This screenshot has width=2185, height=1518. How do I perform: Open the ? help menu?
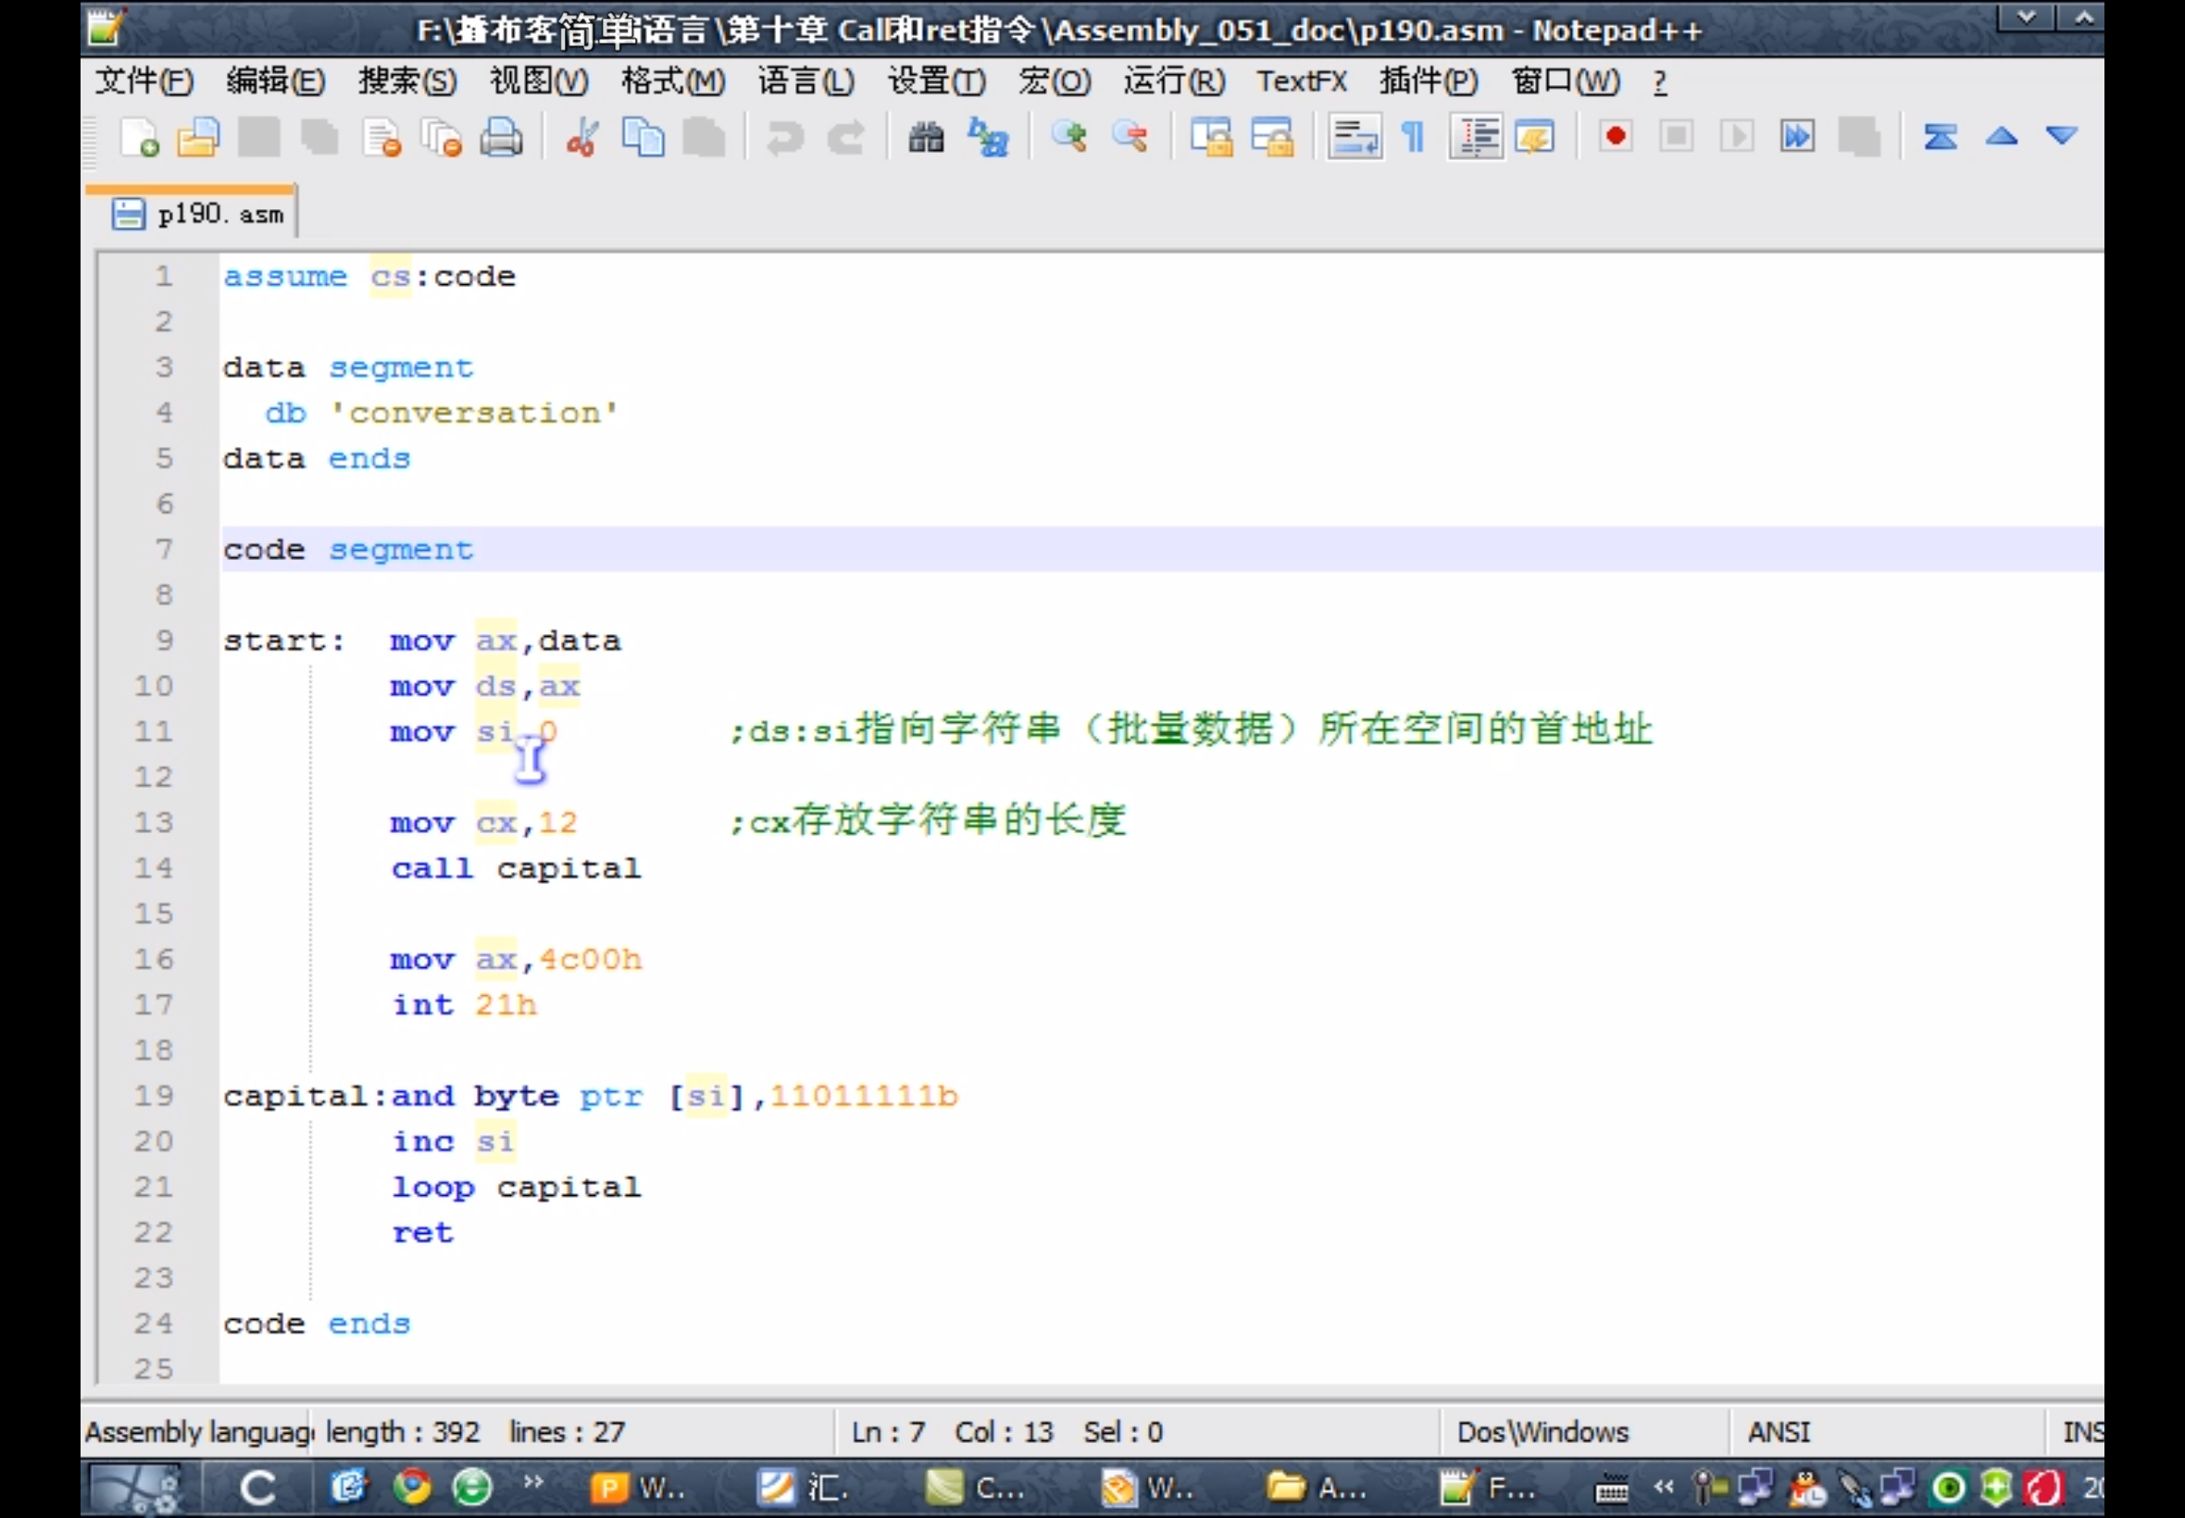pos(1660,82)
